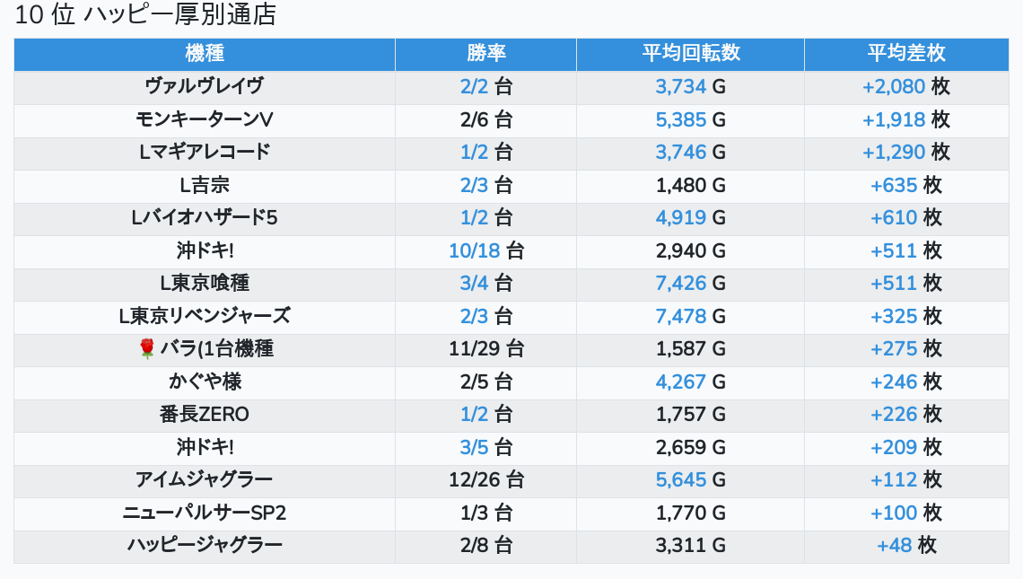Open the 5,645 spins link

click(681, 480)
